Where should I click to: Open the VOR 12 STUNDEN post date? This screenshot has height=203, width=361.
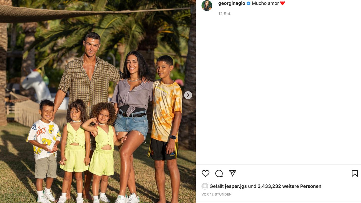217,194
